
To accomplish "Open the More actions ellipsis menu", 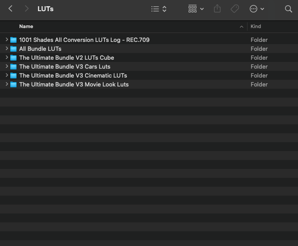I will tap(256, 9).
